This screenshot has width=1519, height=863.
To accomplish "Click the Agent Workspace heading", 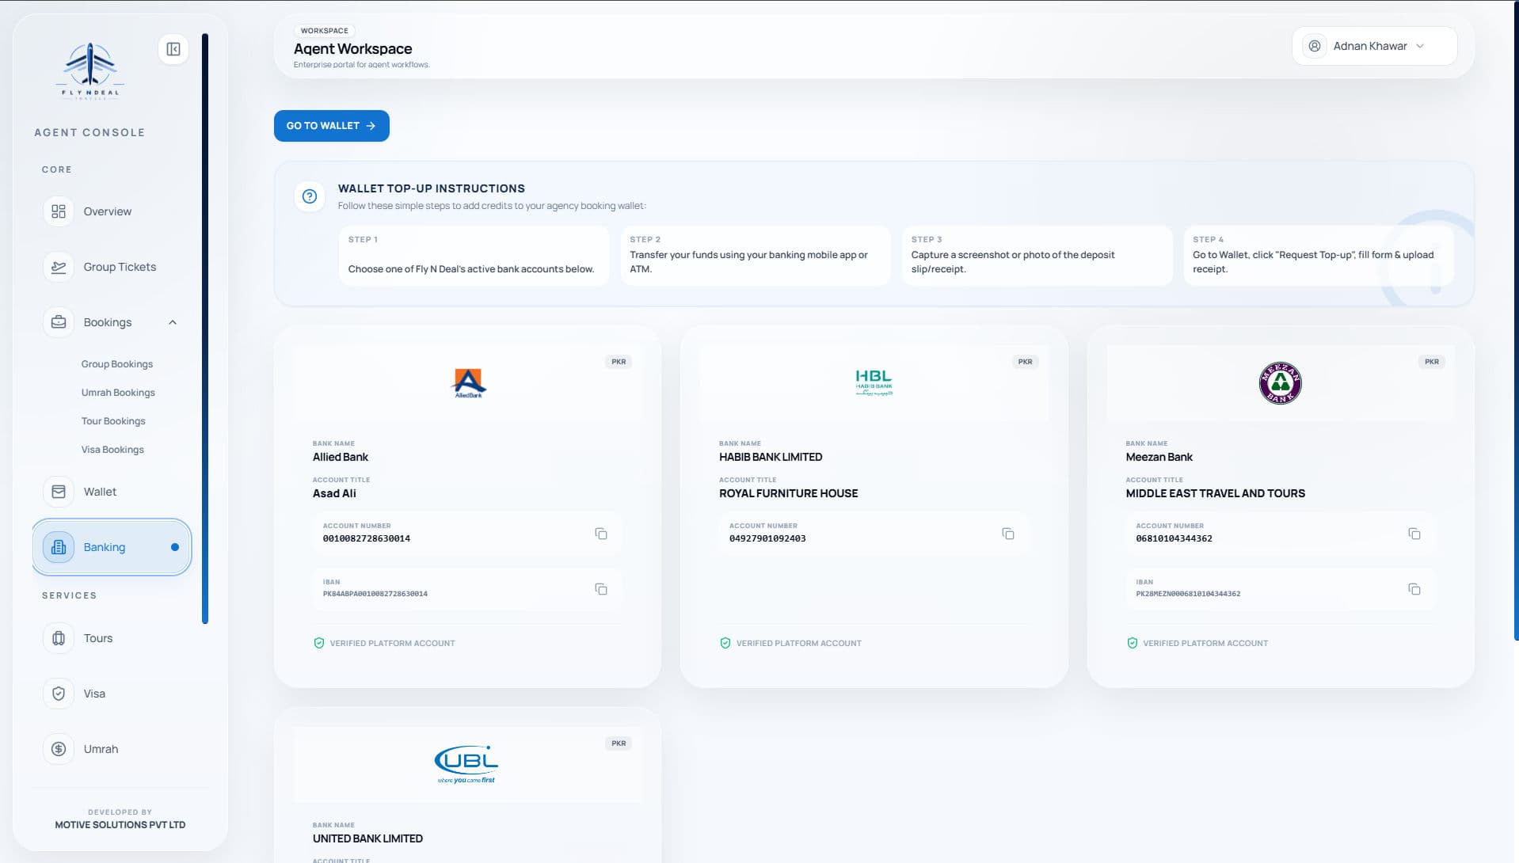I will click(353, 49).
